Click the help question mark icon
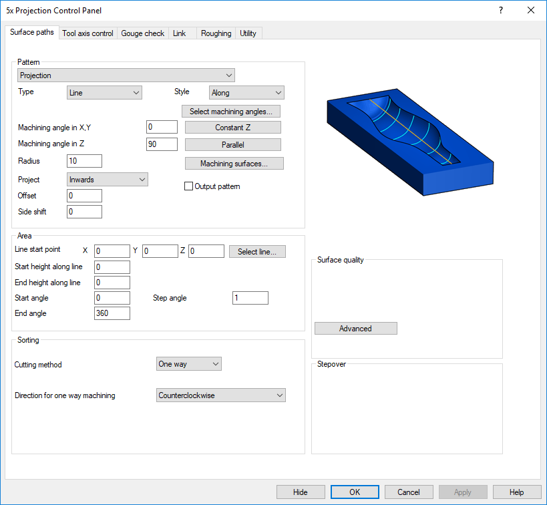Screen dimensions: 547x505 click(501, 10)
